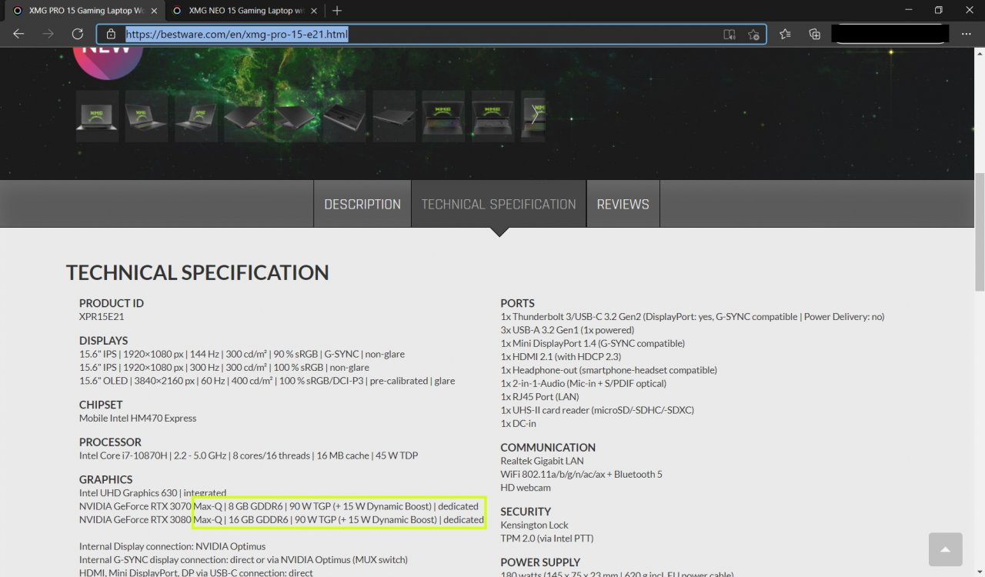Click the padlock site info icon
Viewport: 985px width, 577px height.
point(111,35)
